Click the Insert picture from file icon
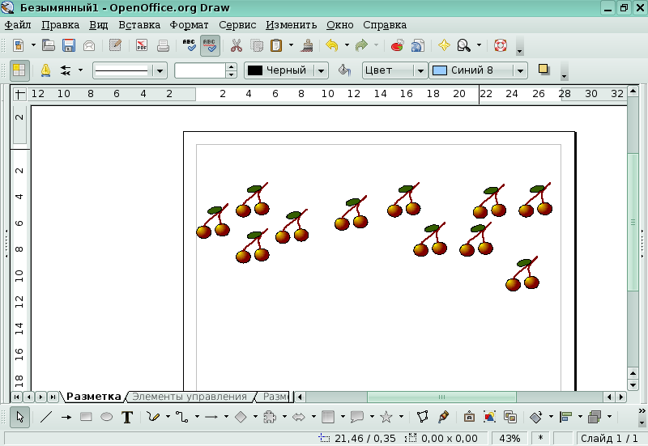Viewport: 648px width, 446px height. [489, 417]
